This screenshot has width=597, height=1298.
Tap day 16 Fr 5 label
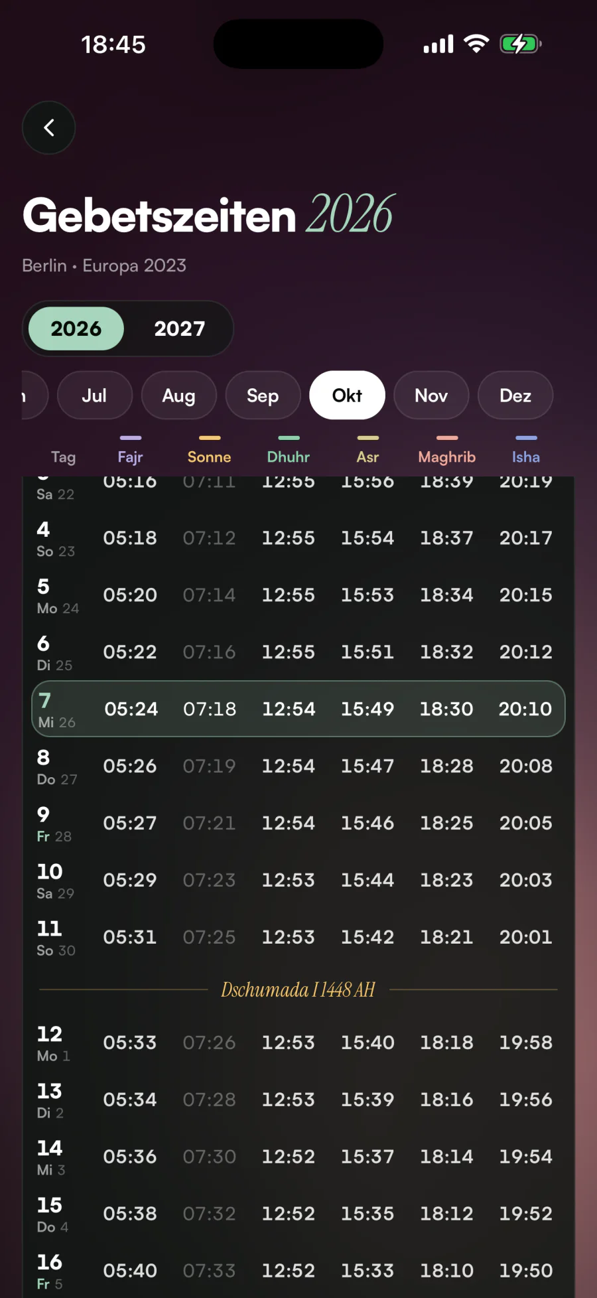pos(50,1271)
